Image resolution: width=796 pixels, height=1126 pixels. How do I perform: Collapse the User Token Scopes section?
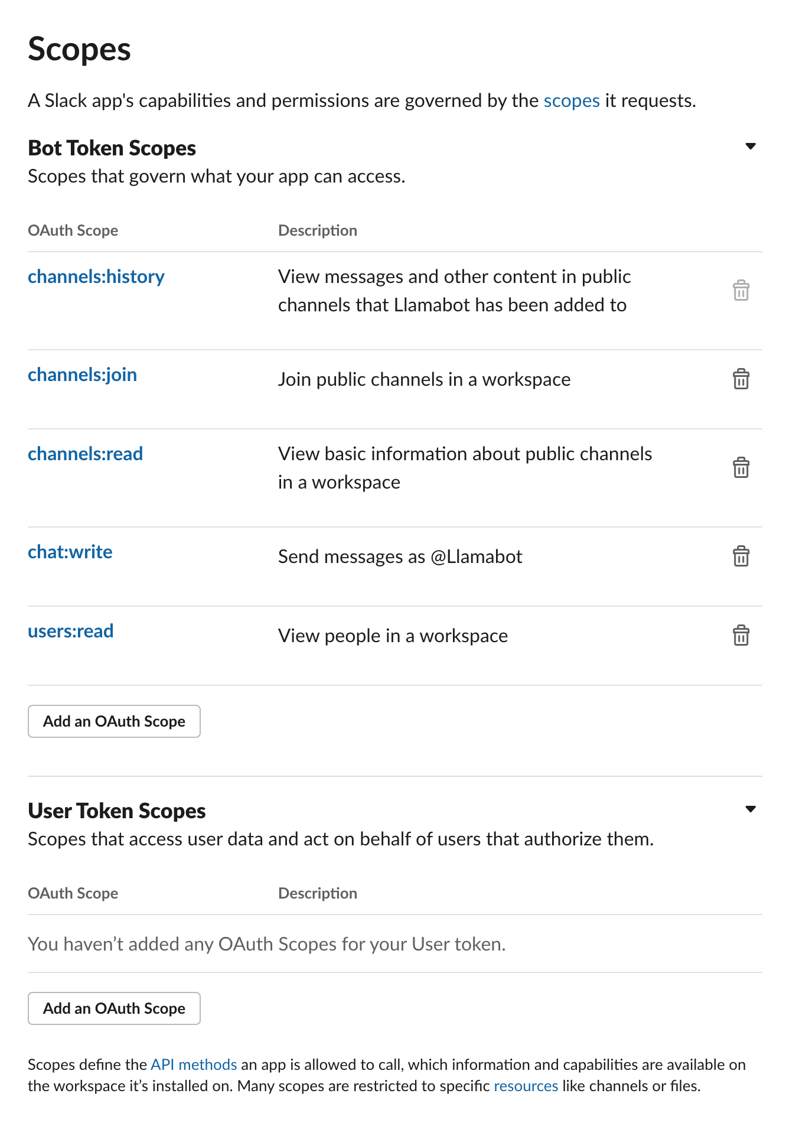tap(751, 809)
